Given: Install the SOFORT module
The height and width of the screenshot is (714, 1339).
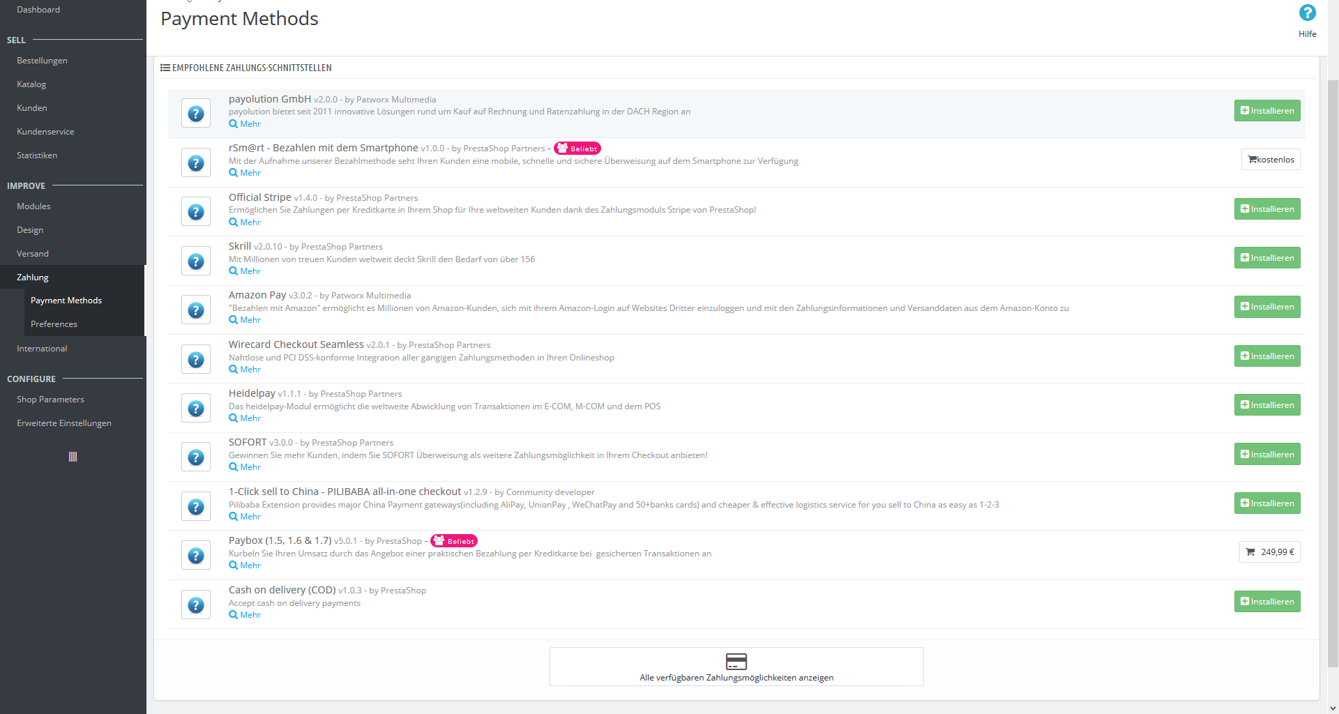Looking at the screenshot, I should pyautogui.click(x=1267, y=455).
